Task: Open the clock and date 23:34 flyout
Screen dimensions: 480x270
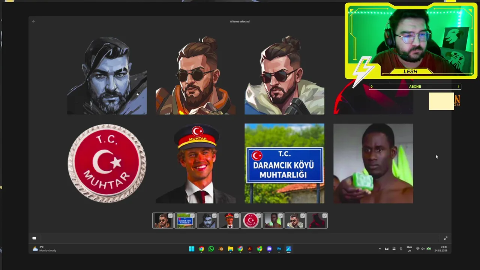Action: (441, 249)
